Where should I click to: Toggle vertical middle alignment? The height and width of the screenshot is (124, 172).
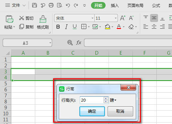[154, 18]
